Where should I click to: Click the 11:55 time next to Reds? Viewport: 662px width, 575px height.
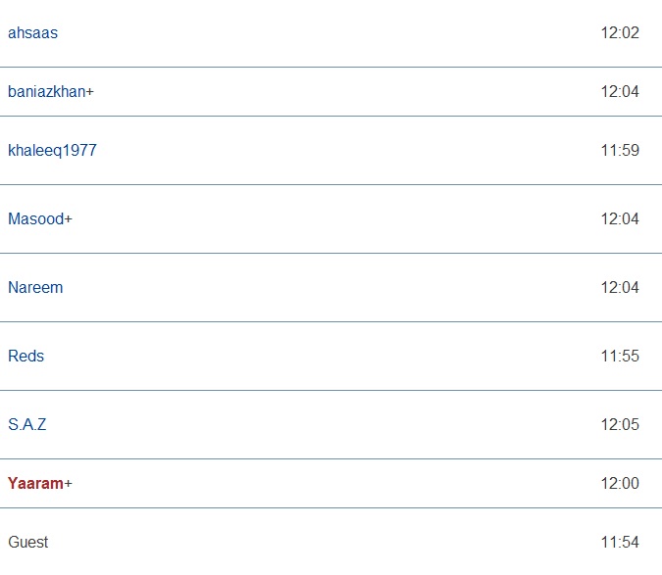[620, 357]
